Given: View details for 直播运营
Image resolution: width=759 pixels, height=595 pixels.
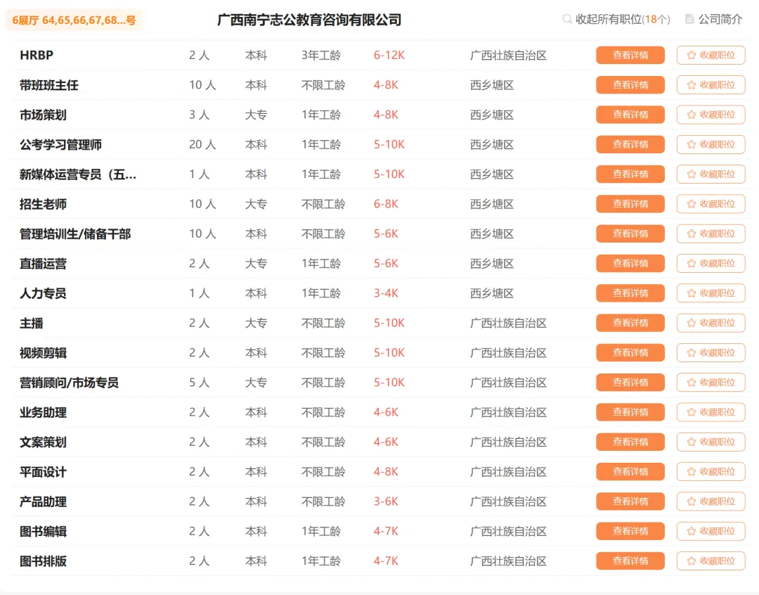Looking at the screenshot, I should [630, 264].
